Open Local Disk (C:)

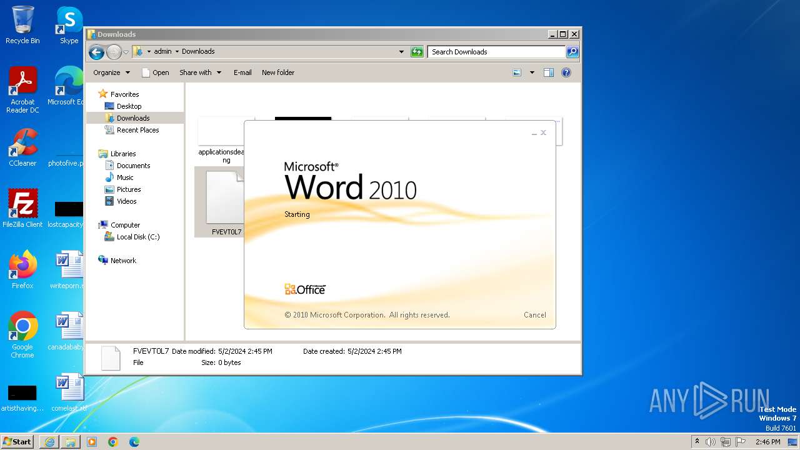coord(138,237)
